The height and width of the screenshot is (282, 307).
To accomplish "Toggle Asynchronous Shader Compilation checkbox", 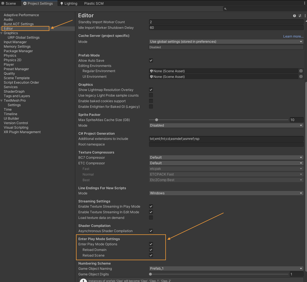I will point(151,231).
